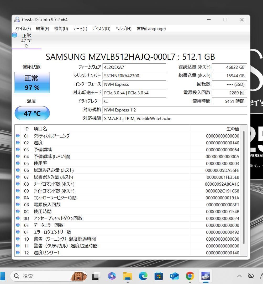263x284 pixels.
Task: Select the C: drive status indicator
Action: pos(26,40)
